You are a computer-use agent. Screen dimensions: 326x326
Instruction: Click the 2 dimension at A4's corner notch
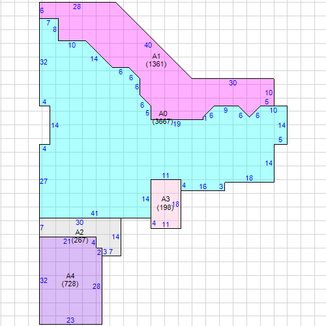pyautogui.click(x=99, y=252)
